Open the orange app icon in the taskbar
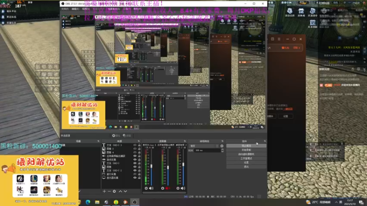367x206 pixels. tap(125, 202)
